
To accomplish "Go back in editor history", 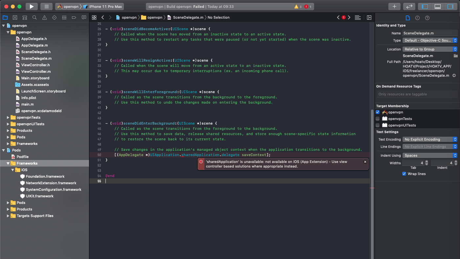I will [x=103, y=17].
